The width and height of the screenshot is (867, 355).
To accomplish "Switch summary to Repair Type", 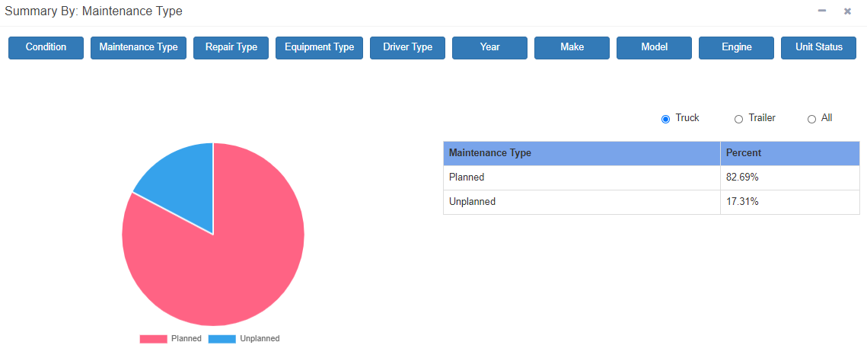I will pyautogui.click(x=231, y=47).
